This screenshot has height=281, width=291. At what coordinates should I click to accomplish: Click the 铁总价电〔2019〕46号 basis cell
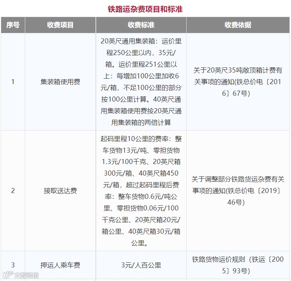coord(238,191)
